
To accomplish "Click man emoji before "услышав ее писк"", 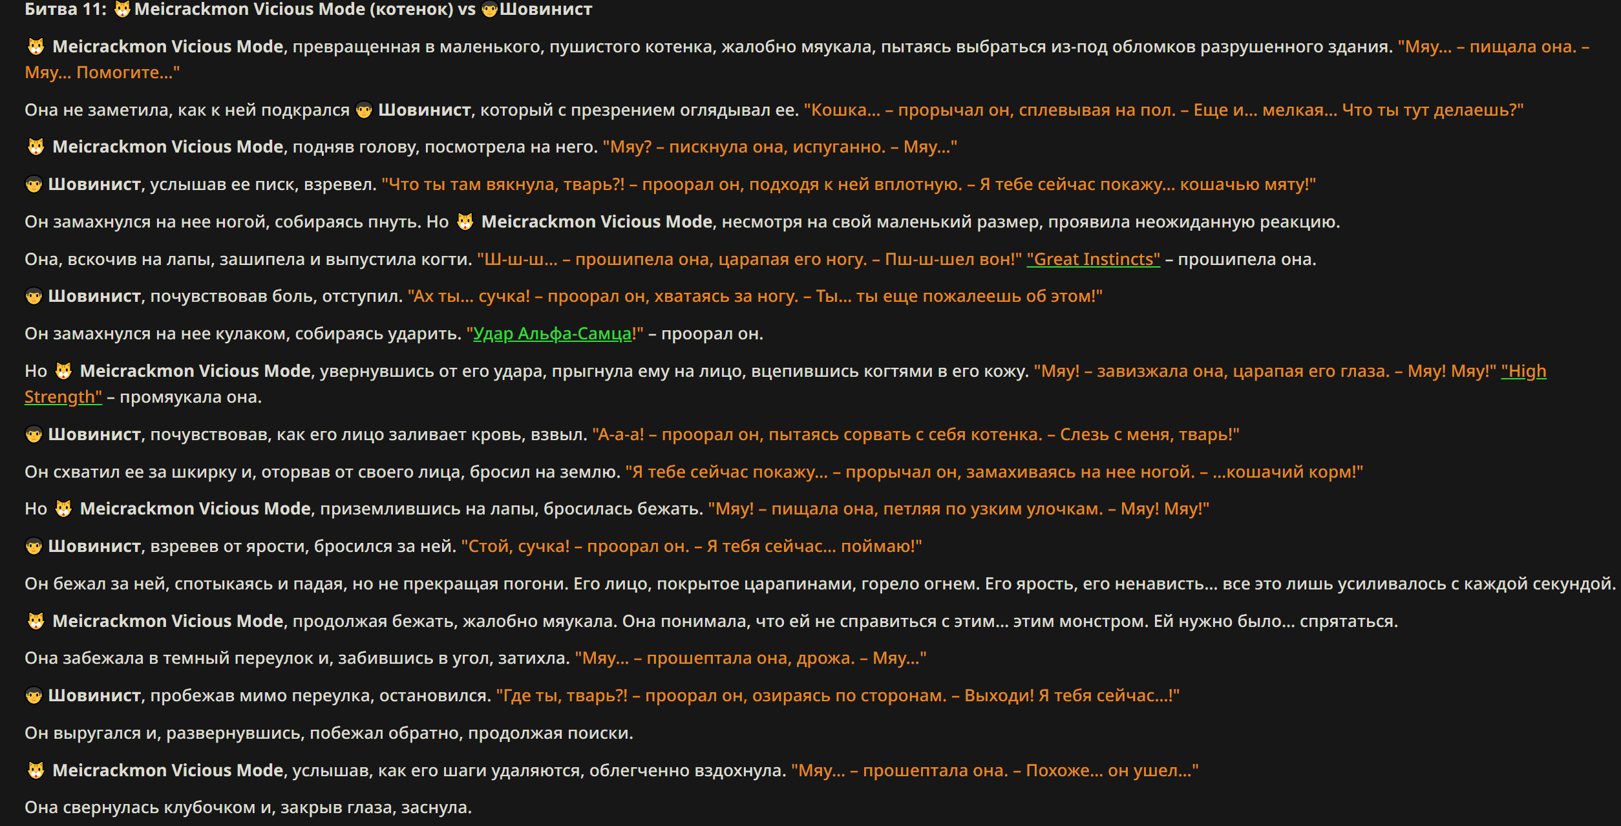I will pos(34,184).
